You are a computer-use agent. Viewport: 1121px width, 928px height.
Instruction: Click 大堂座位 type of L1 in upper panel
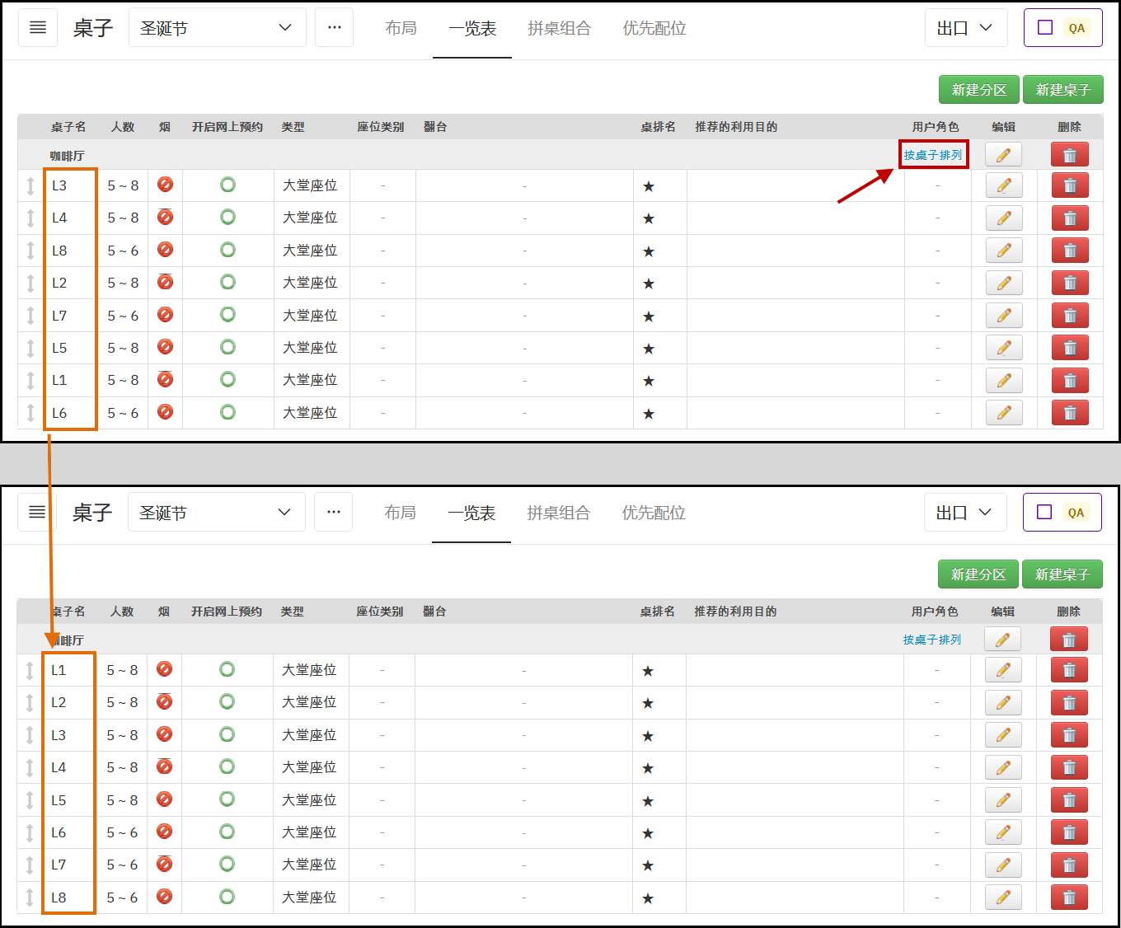[x=310, y=380]
